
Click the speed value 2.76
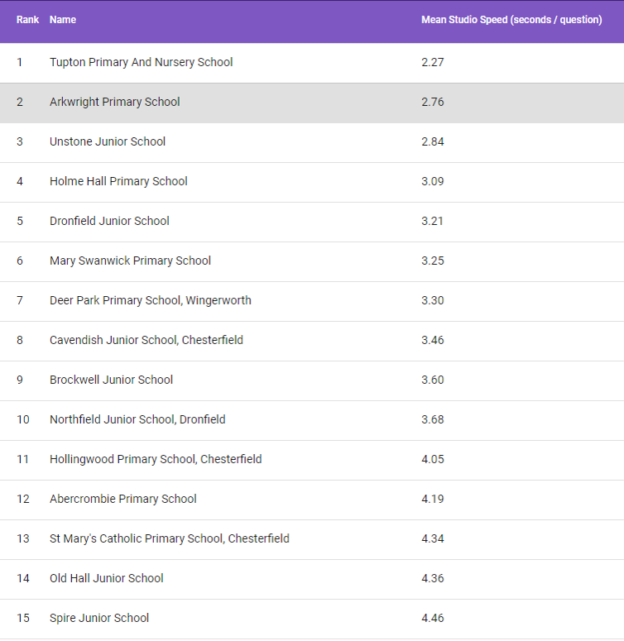coord(433,102)
